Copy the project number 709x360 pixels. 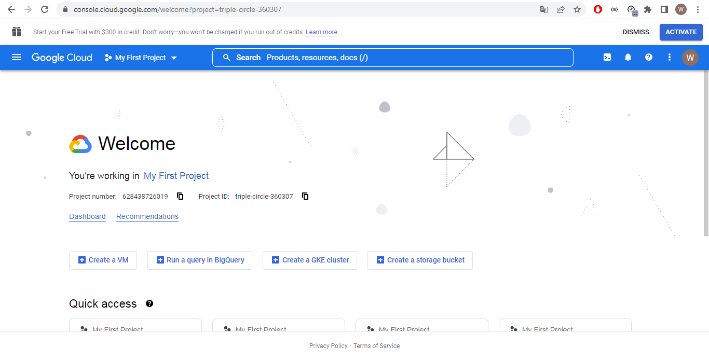180,196
